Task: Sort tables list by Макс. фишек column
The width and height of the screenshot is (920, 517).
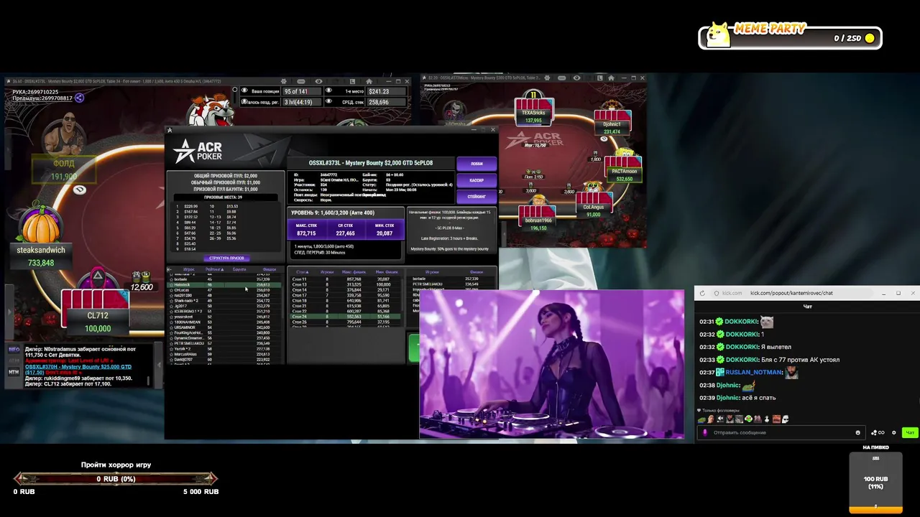Action: pyautogui.click(x=354, y=272)
